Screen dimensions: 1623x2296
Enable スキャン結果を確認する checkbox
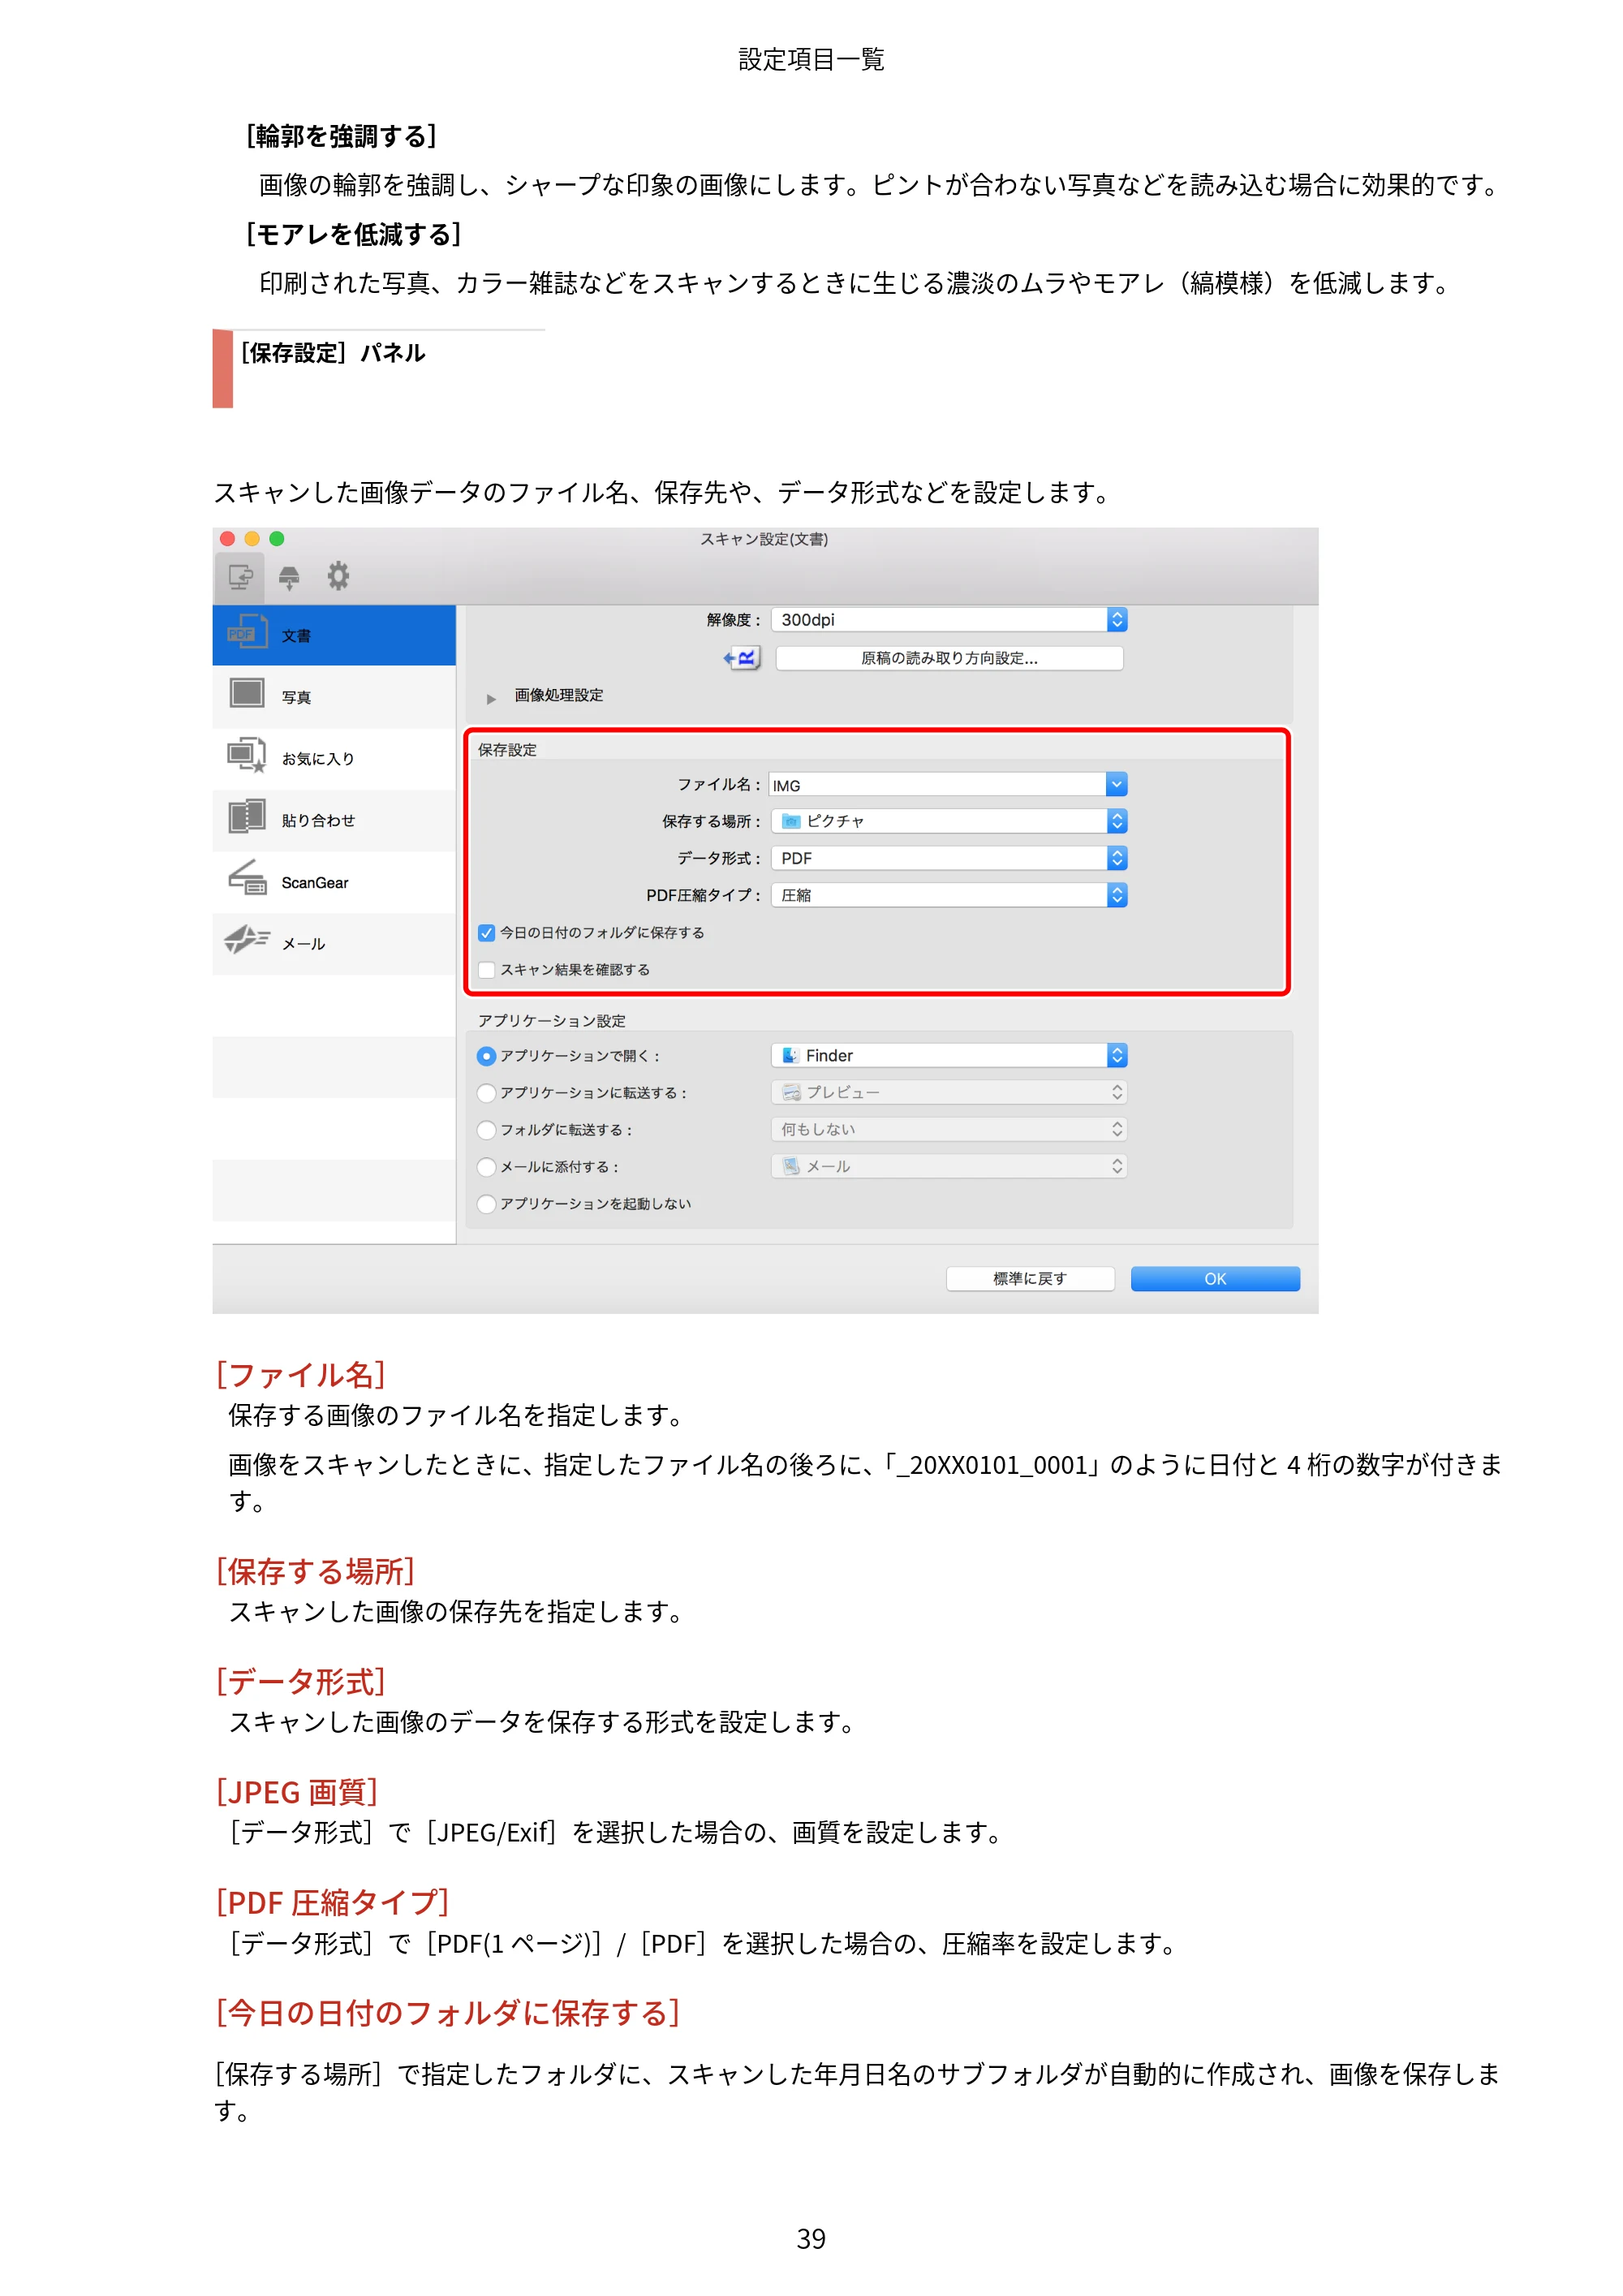487,970
